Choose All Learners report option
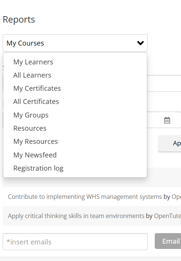Viewport: 181px width, 261px height. 32,75
